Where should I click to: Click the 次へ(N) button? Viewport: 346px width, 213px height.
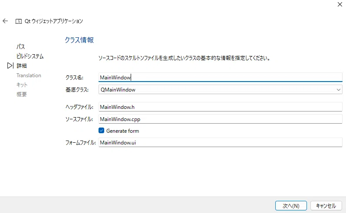click(x=291, y=206)
